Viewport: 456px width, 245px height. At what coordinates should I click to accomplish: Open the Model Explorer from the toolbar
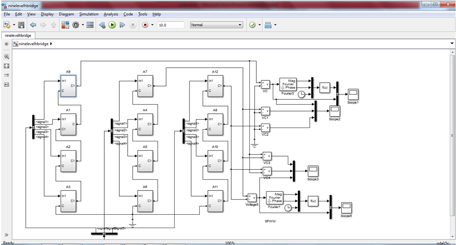(90, 25)
